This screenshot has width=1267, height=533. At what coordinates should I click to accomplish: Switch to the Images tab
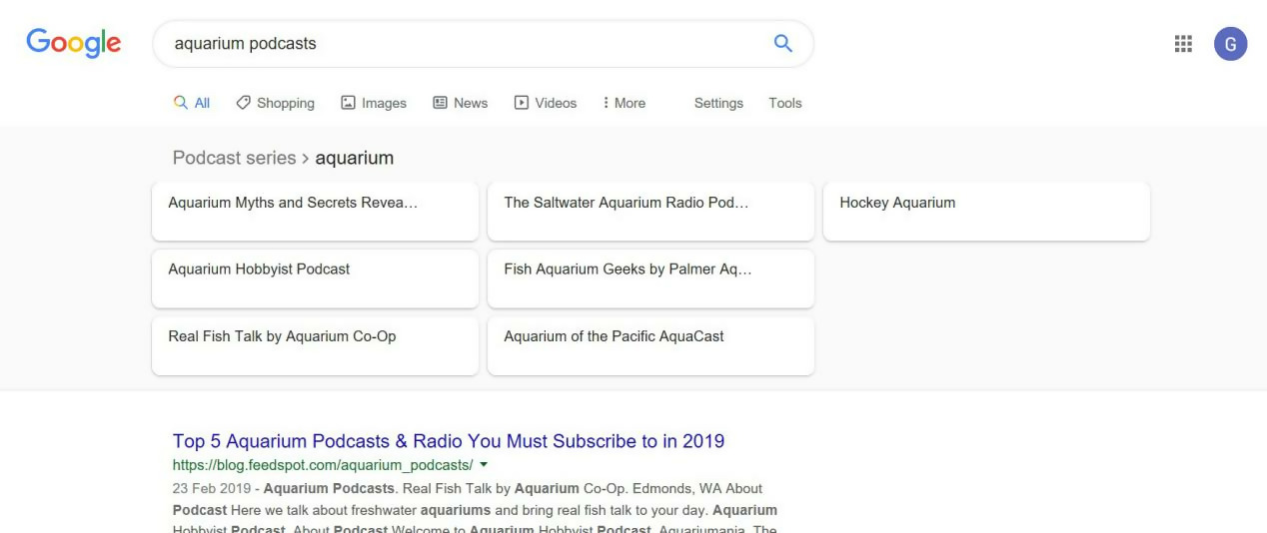tap(374, 103)
